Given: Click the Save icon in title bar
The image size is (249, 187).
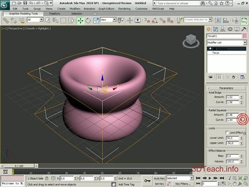Looking at the screenshot, I should pos(25,3).
